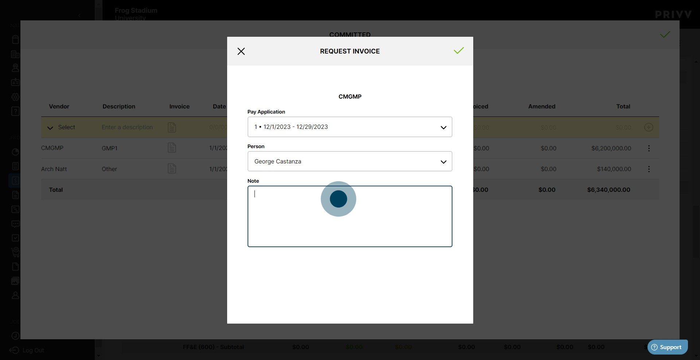Image resolution: width=700 pixels, height=360 pixels.
Task: Click the Frog Stadium University project title
Action: 136,14
